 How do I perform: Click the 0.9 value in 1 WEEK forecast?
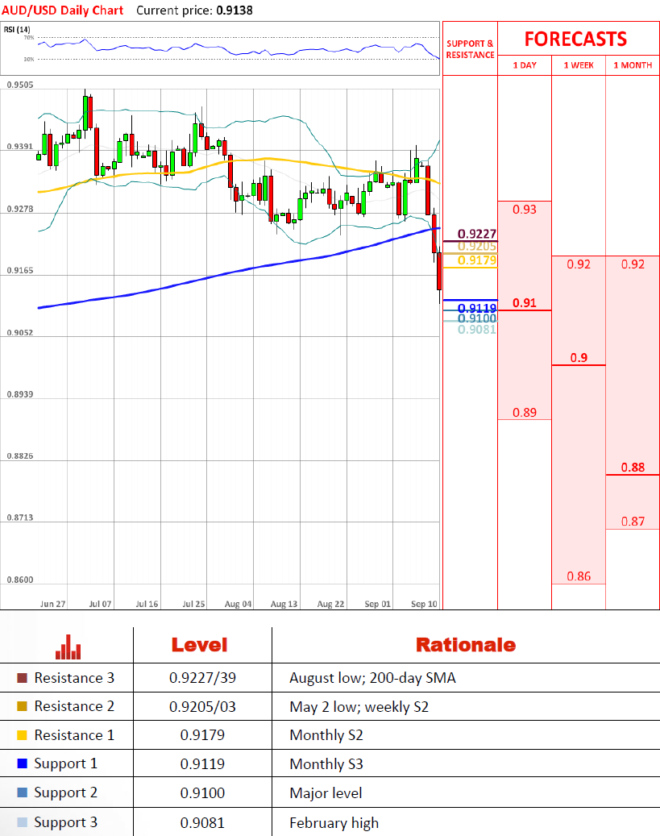[x=579, y=358]
